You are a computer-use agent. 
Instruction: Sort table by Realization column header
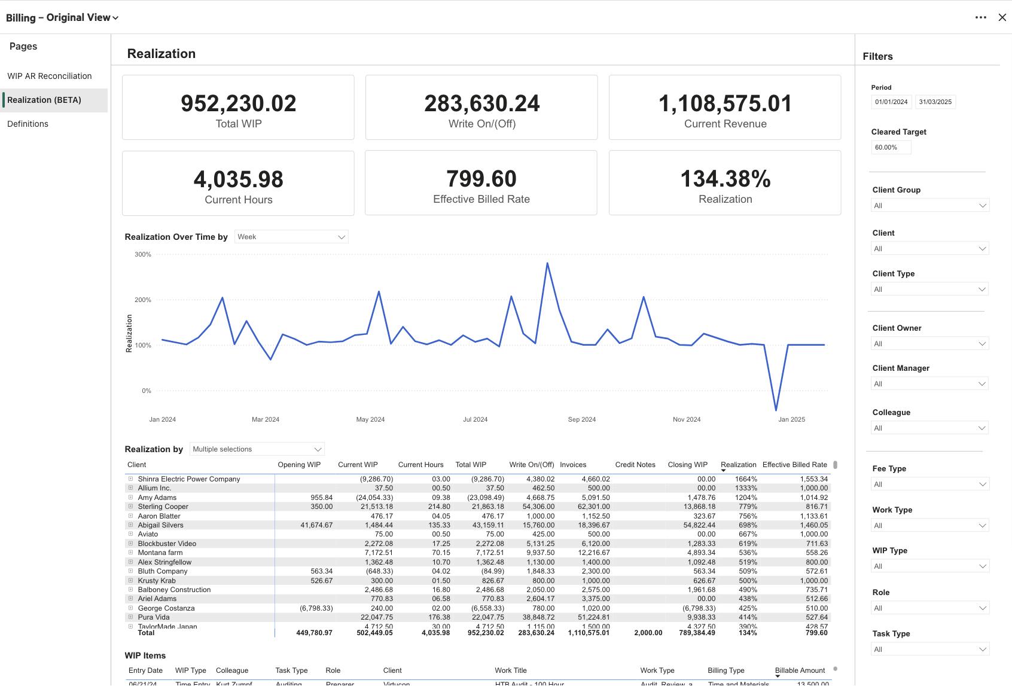tap(738, 465)
